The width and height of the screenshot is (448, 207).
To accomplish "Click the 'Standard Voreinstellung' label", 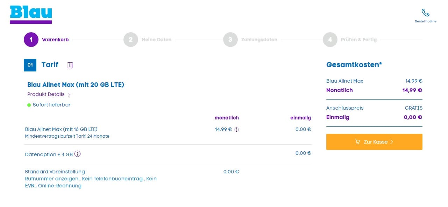I will pyautogui.click(x=55, y=172).
